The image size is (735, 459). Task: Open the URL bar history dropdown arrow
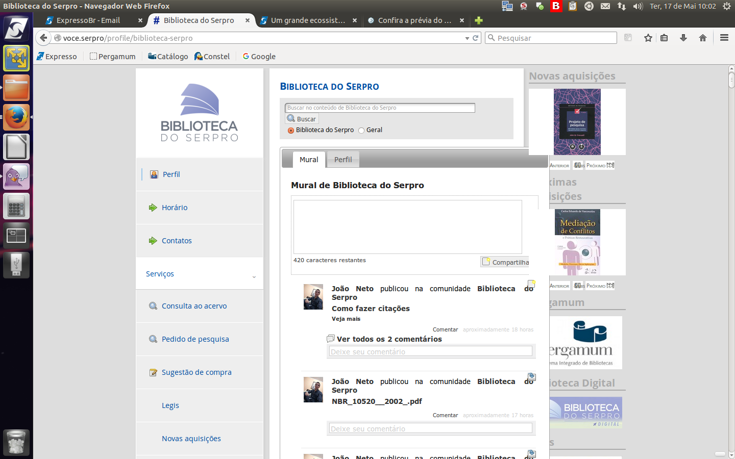[x=467, y=38]
